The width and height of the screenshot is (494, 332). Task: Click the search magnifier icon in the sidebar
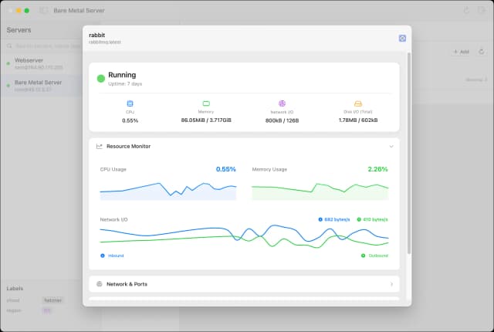tap(9, 46)
